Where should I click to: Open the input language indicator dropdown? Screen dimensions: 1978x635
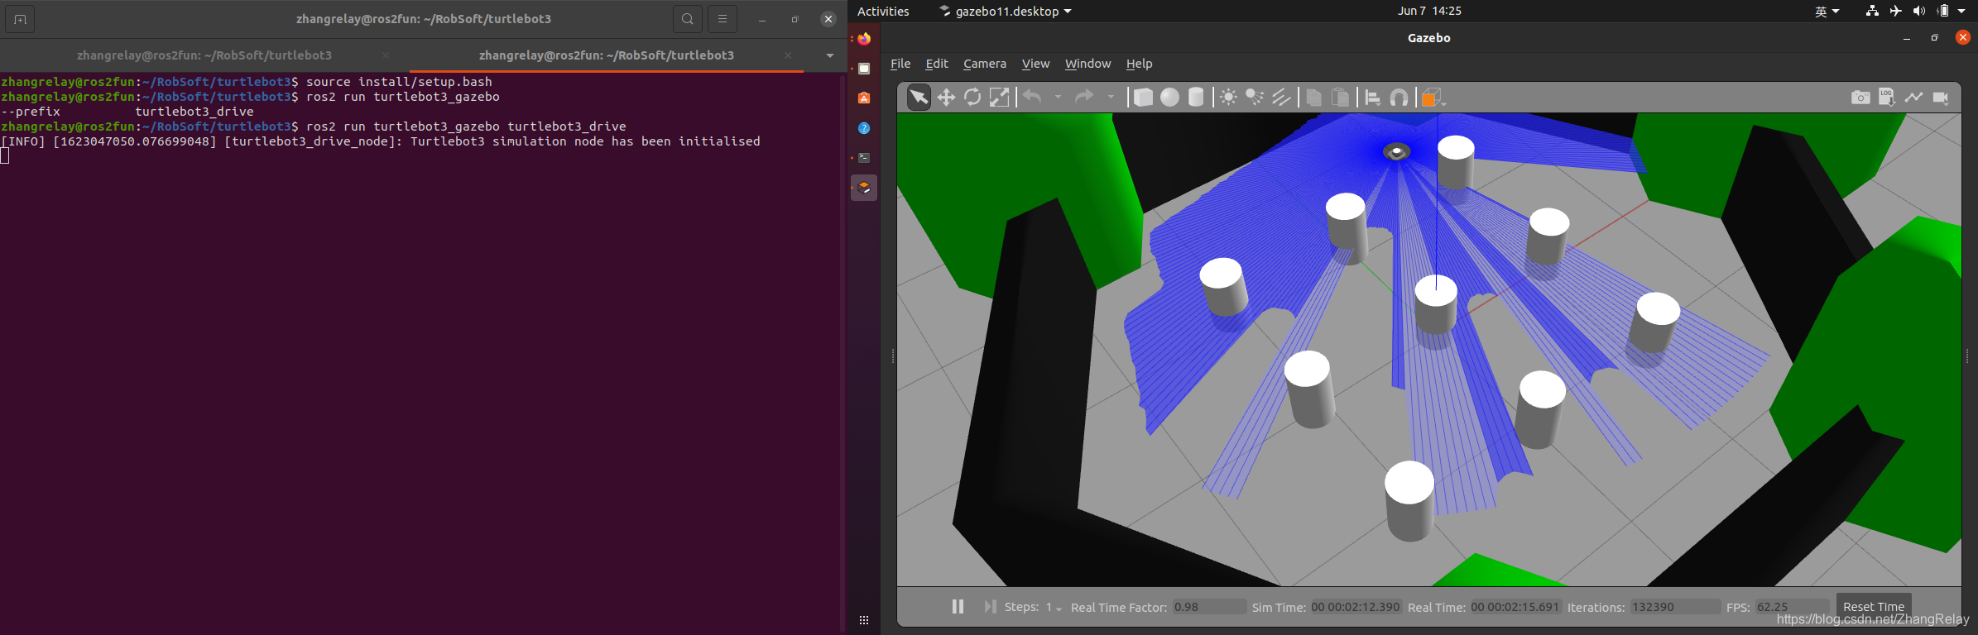click(1827, 11)
